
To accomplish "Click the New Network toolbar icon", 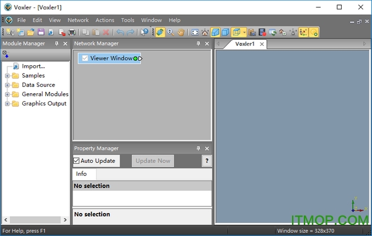I will coord(10,32).
